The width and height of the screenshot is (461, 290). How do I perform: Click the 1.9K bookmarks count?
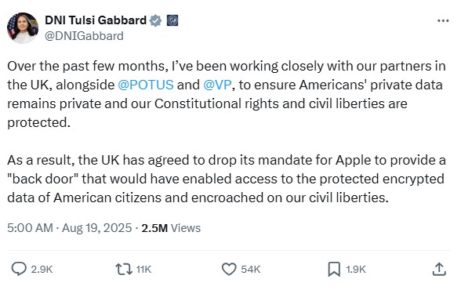(356, 269)
